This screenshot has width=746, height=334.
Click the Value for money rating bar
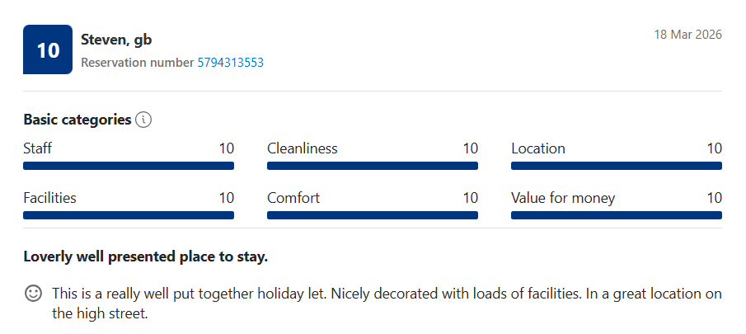click(617, 215)
